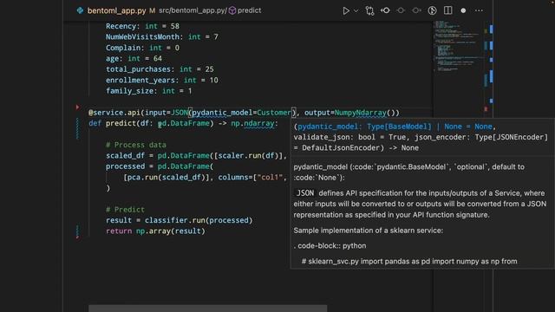
Task: Click 'JSON' in the service.api decorator
Action: (180, 113)
